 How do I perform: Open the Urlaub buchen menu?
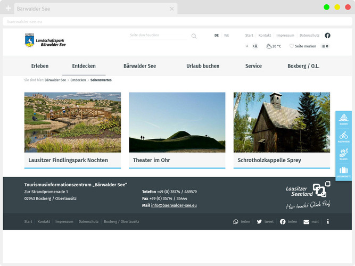pos(203,66)
